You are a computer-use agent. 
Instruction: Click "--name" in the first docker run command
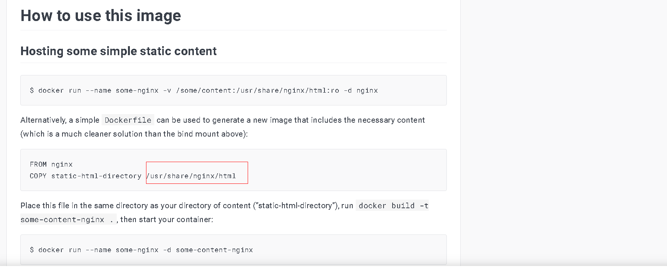pyautogui.click(x=98, y=90)
